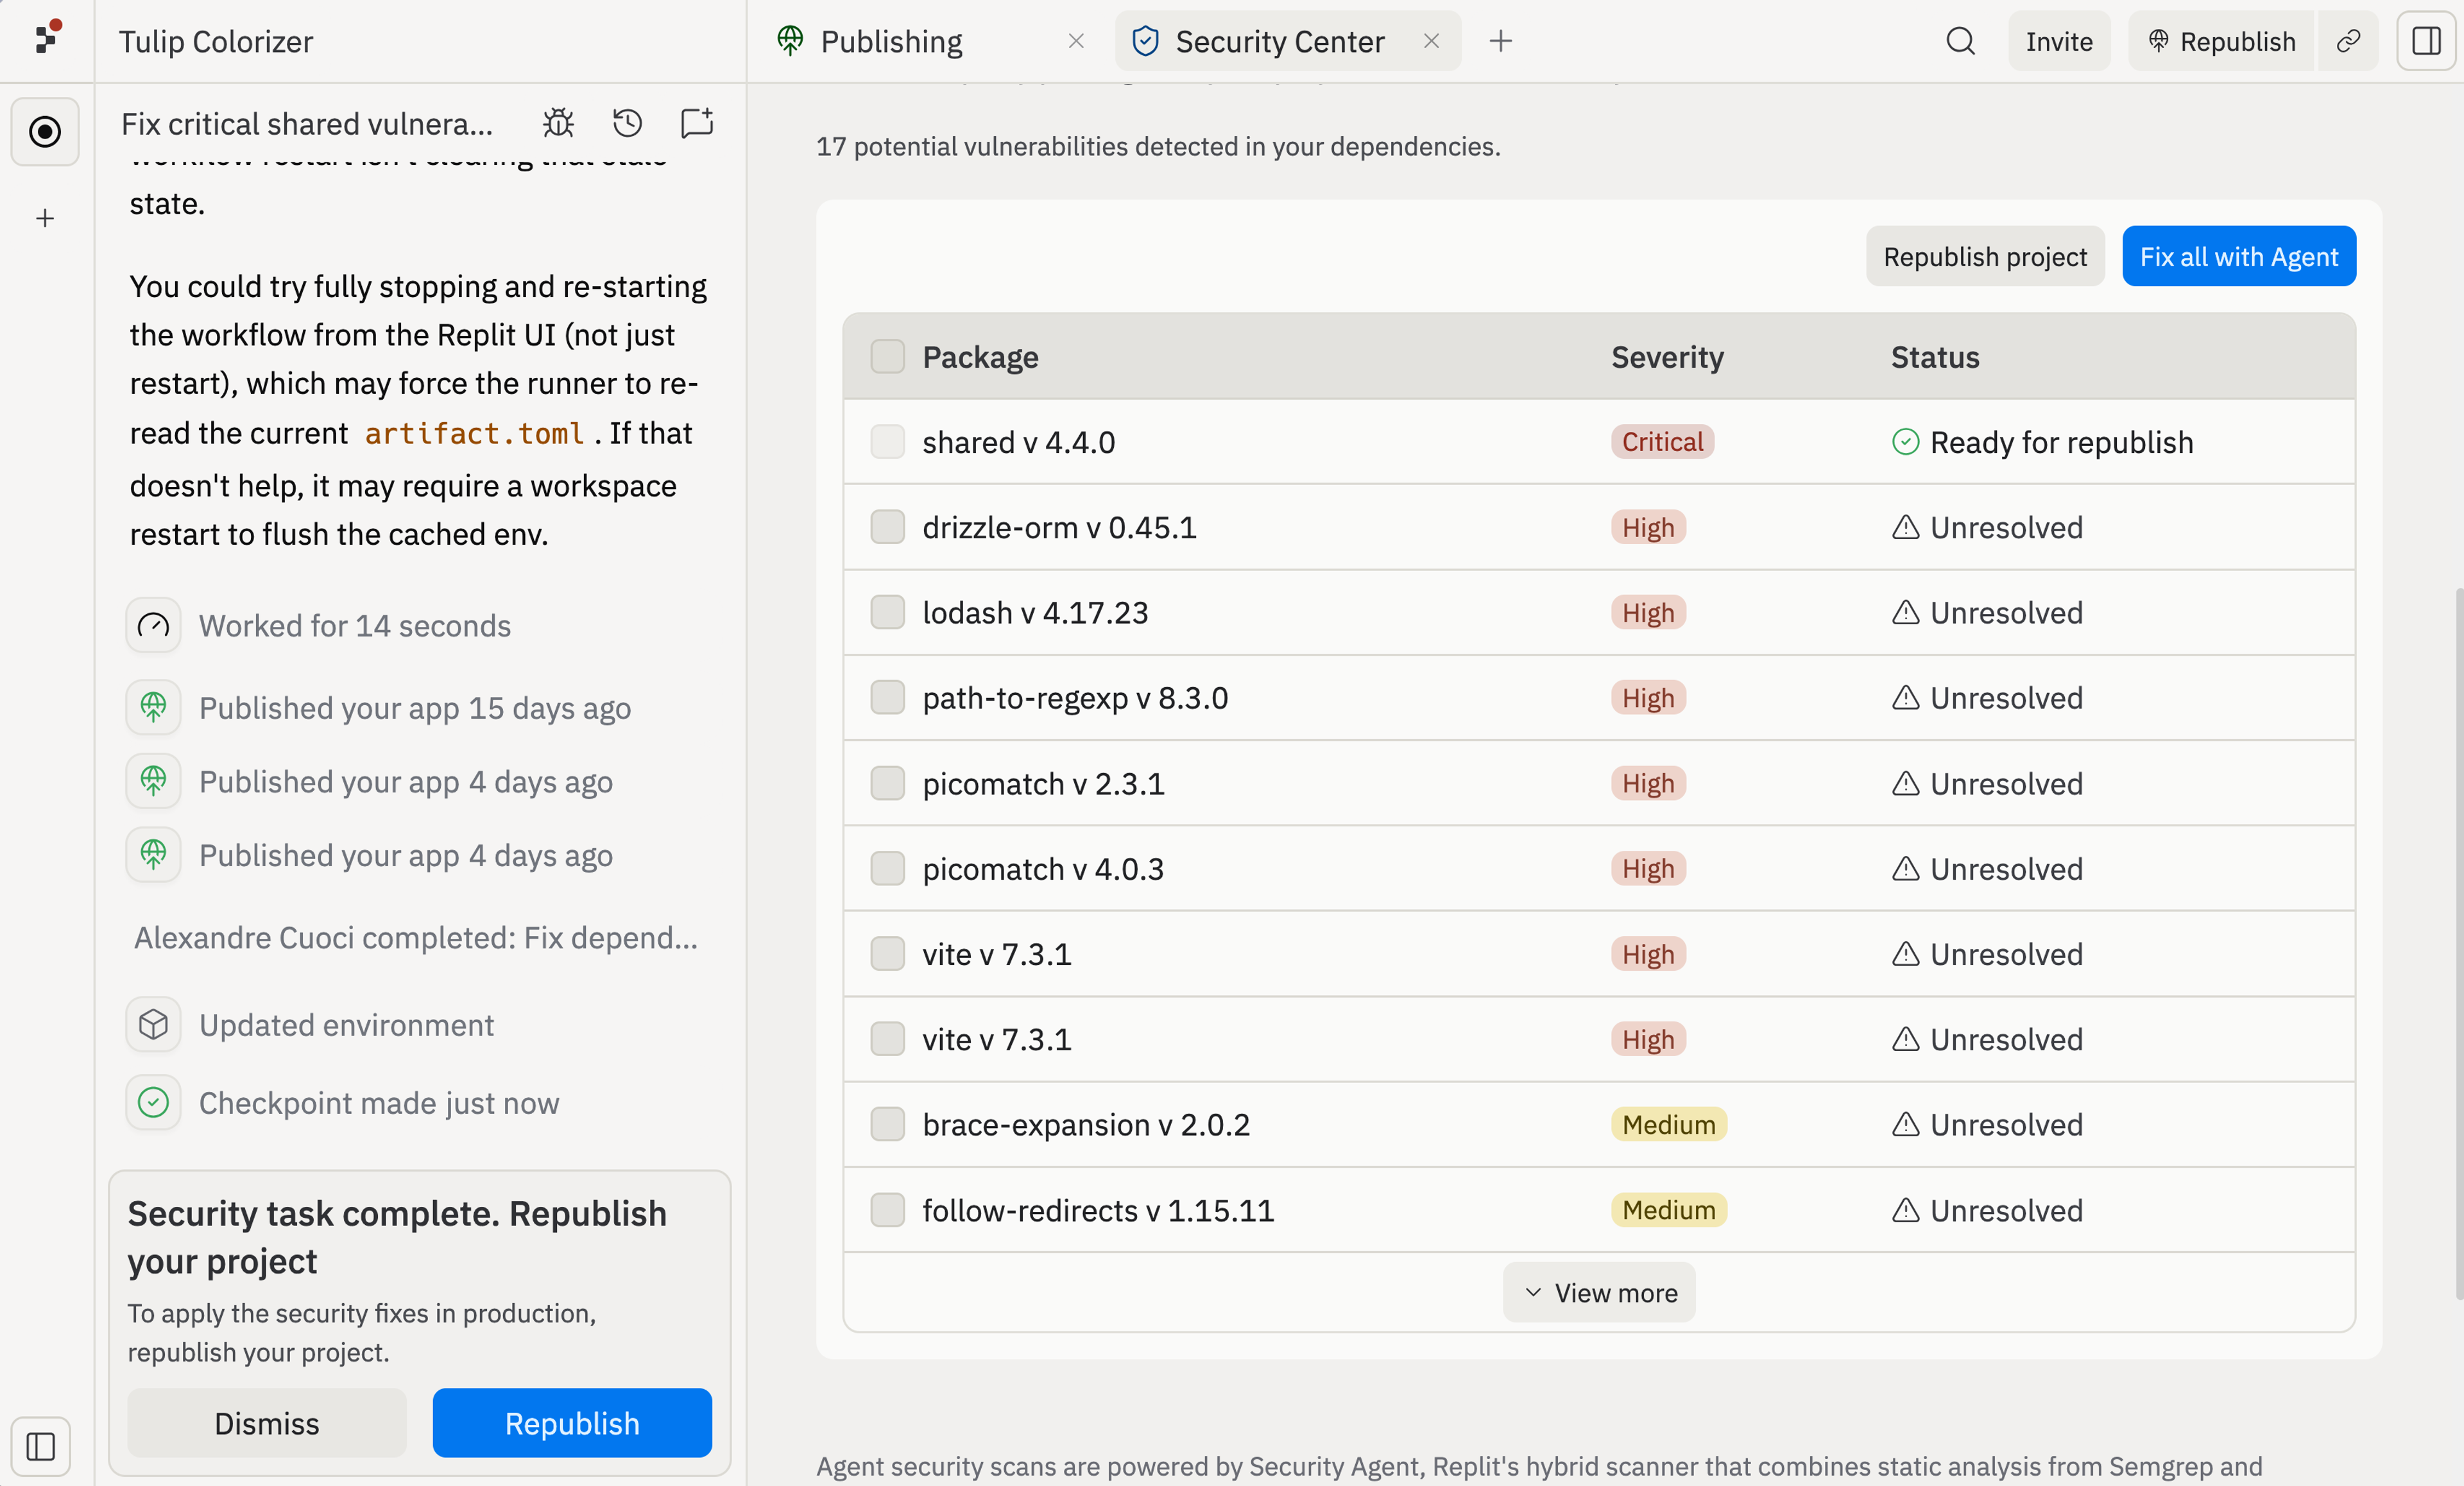Click the plus icon in the left sidebar
This screenshot has width=2464, height=1486.
point(45,218)
